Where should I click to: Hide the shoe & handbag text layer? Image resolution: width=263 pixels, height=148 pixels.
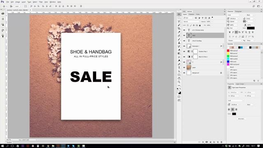pyautogui.click(x=184, y=41)
